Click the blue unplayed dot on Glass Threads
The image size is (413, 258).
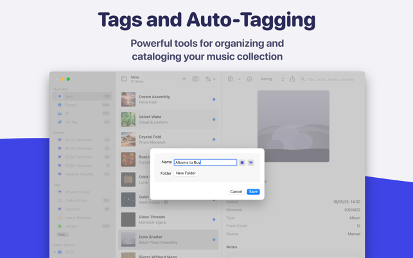(x=214, y=219)
